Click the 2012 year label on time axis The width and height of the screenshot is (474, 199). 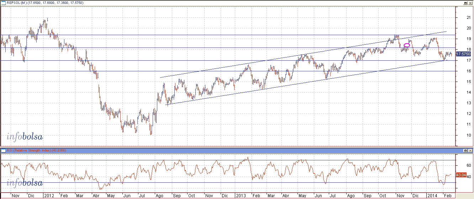pyautogui.click(x=49, y=196)
